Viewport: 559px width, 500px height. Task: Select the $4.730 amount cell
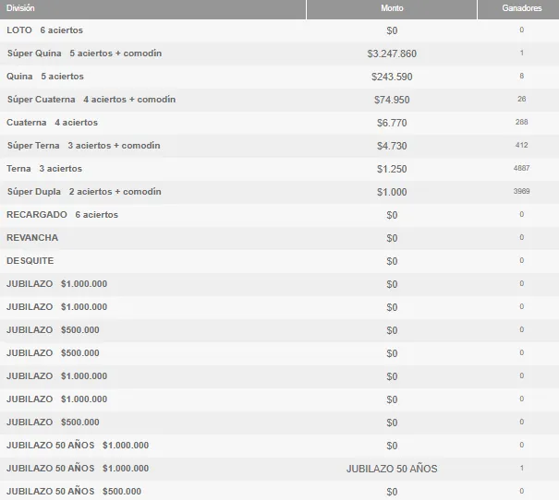click(x=392, y=146)
